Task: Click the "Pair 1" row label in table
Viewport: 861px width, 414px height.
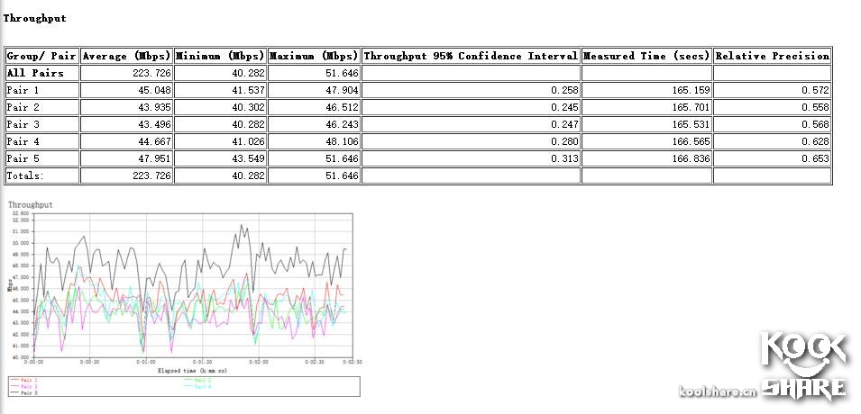Action: coord(23,90)
